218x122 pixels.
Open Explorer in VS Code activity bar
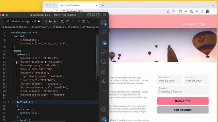(104, 23)
